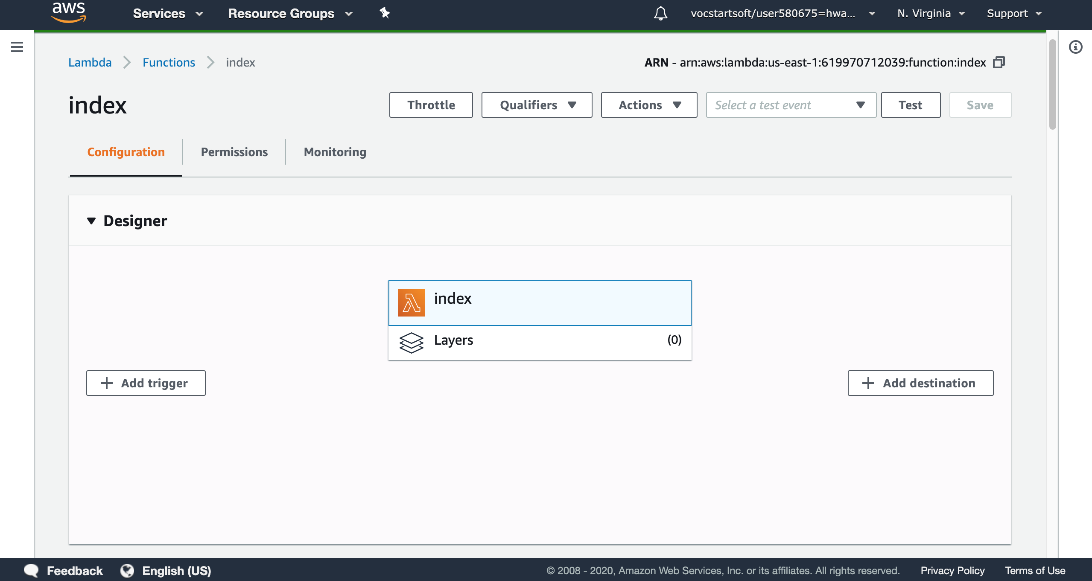Select the Layers row in Designer

pyautogui.click(x=540, y=343)
